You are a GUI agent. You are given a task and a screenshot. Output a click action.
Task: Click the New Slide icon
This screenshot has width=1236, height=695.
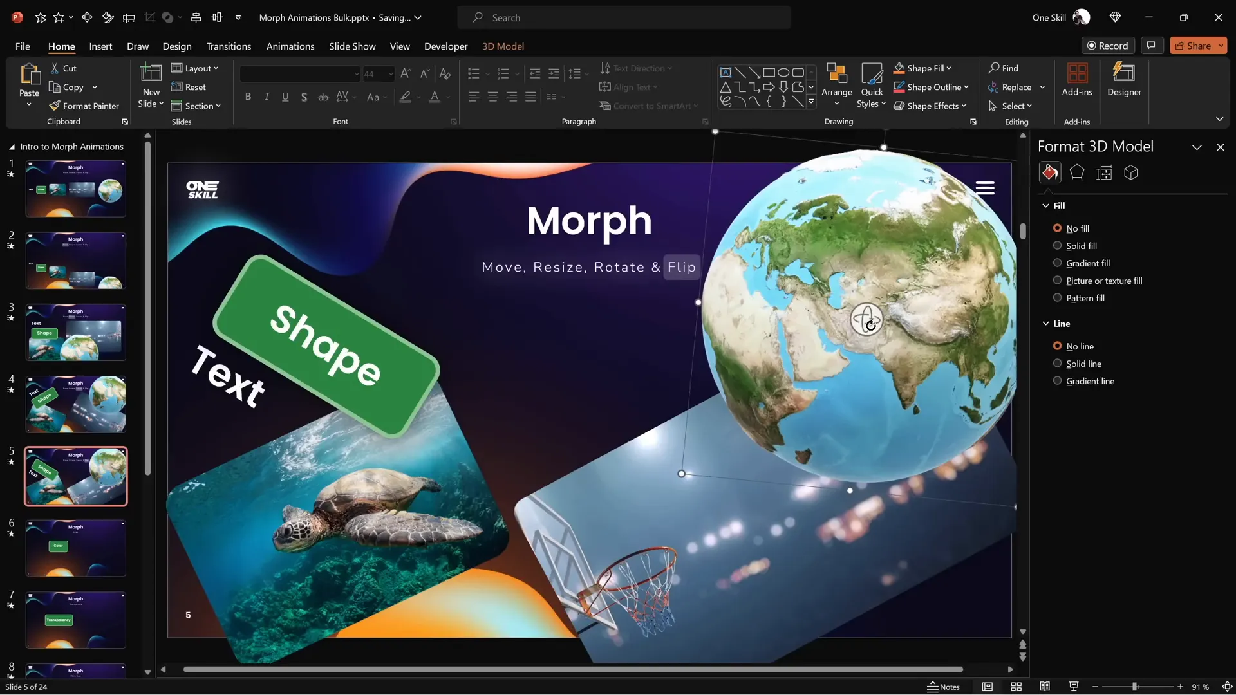[151, 73]
